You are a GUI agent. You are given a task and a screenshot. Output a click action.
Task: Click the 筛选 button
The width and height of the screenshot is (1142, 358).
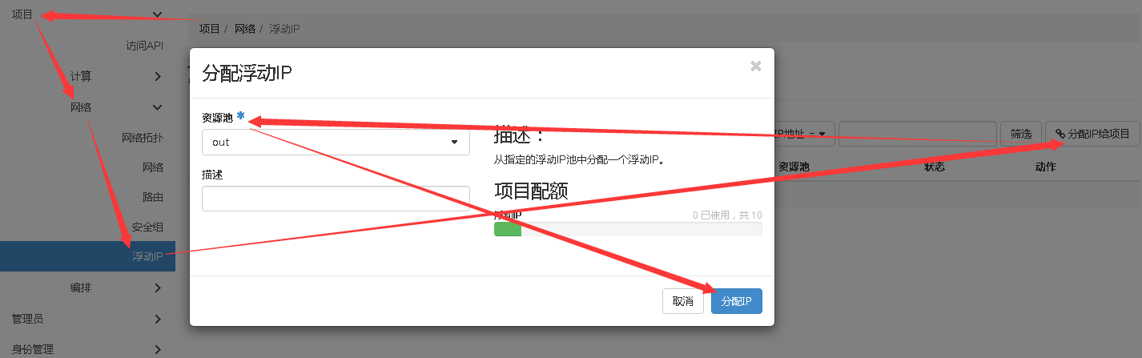(1020, 134)
